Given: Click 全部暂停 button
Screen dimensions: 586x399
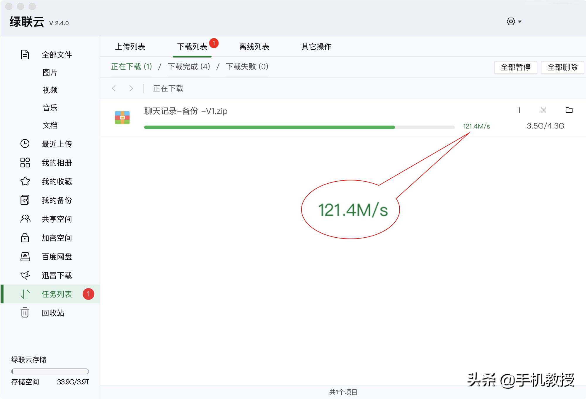Looking at the screenshot, I should click(515, 67).
